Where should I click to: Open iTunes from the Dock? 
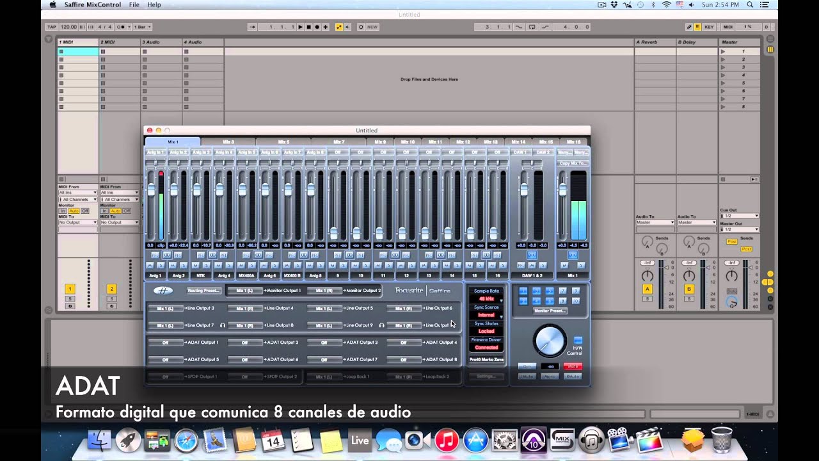[x=447, y=440]
